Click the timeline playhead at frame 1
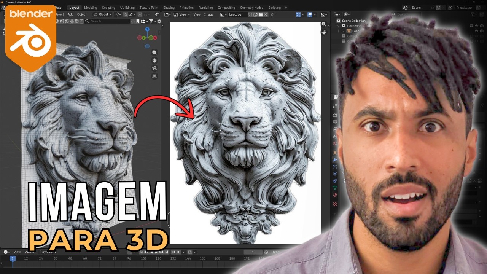This screenshot has height=274, width=487. 12,258
